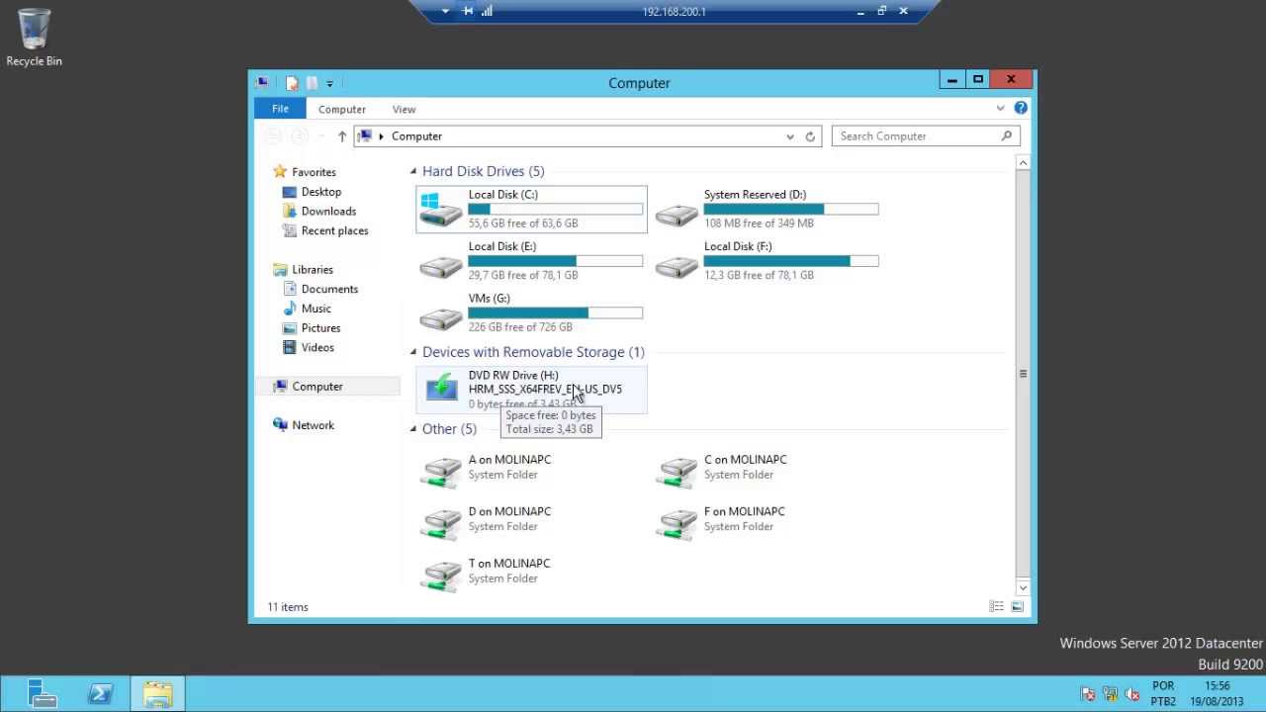This screenshot has width=1266, height=712.
Task: Expand the ribbon with chevron arrow
Action: 1001,108
